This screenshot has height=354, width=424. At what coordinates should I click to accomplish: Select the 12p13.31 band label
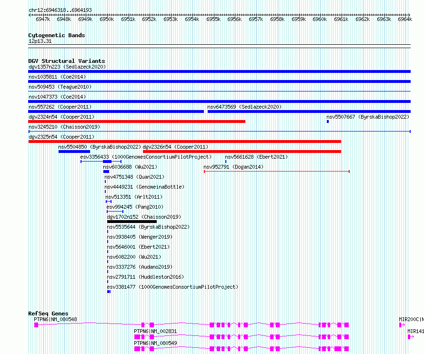(40, 41)
